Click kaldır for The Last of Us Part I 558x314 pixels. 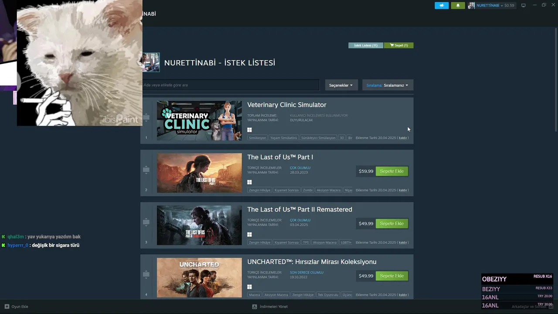point(403,190)
